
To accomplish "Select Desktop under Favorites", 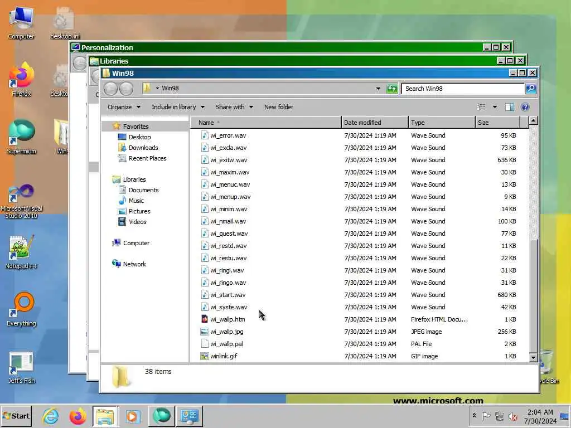I will 139,137.
